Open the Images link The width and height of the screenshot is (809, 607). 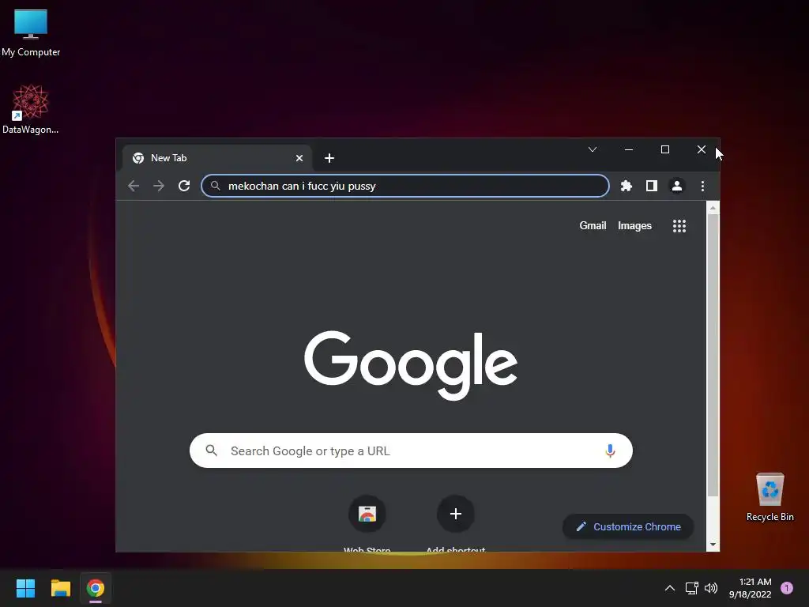pos(634,225)
